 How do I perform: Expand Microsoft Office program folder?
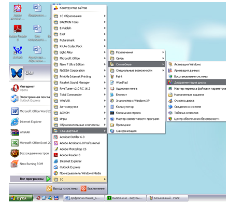(79, 58)
